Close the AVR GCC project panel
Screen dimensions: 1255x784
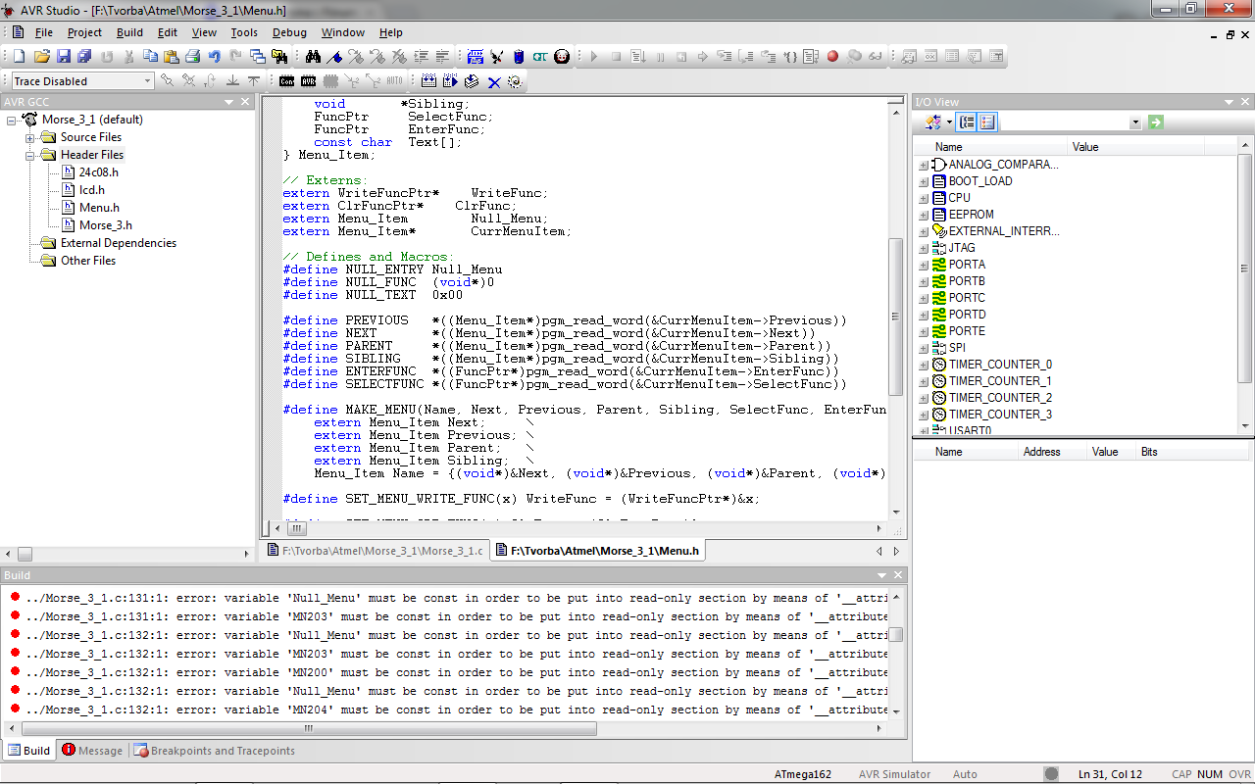click(245, 102)
